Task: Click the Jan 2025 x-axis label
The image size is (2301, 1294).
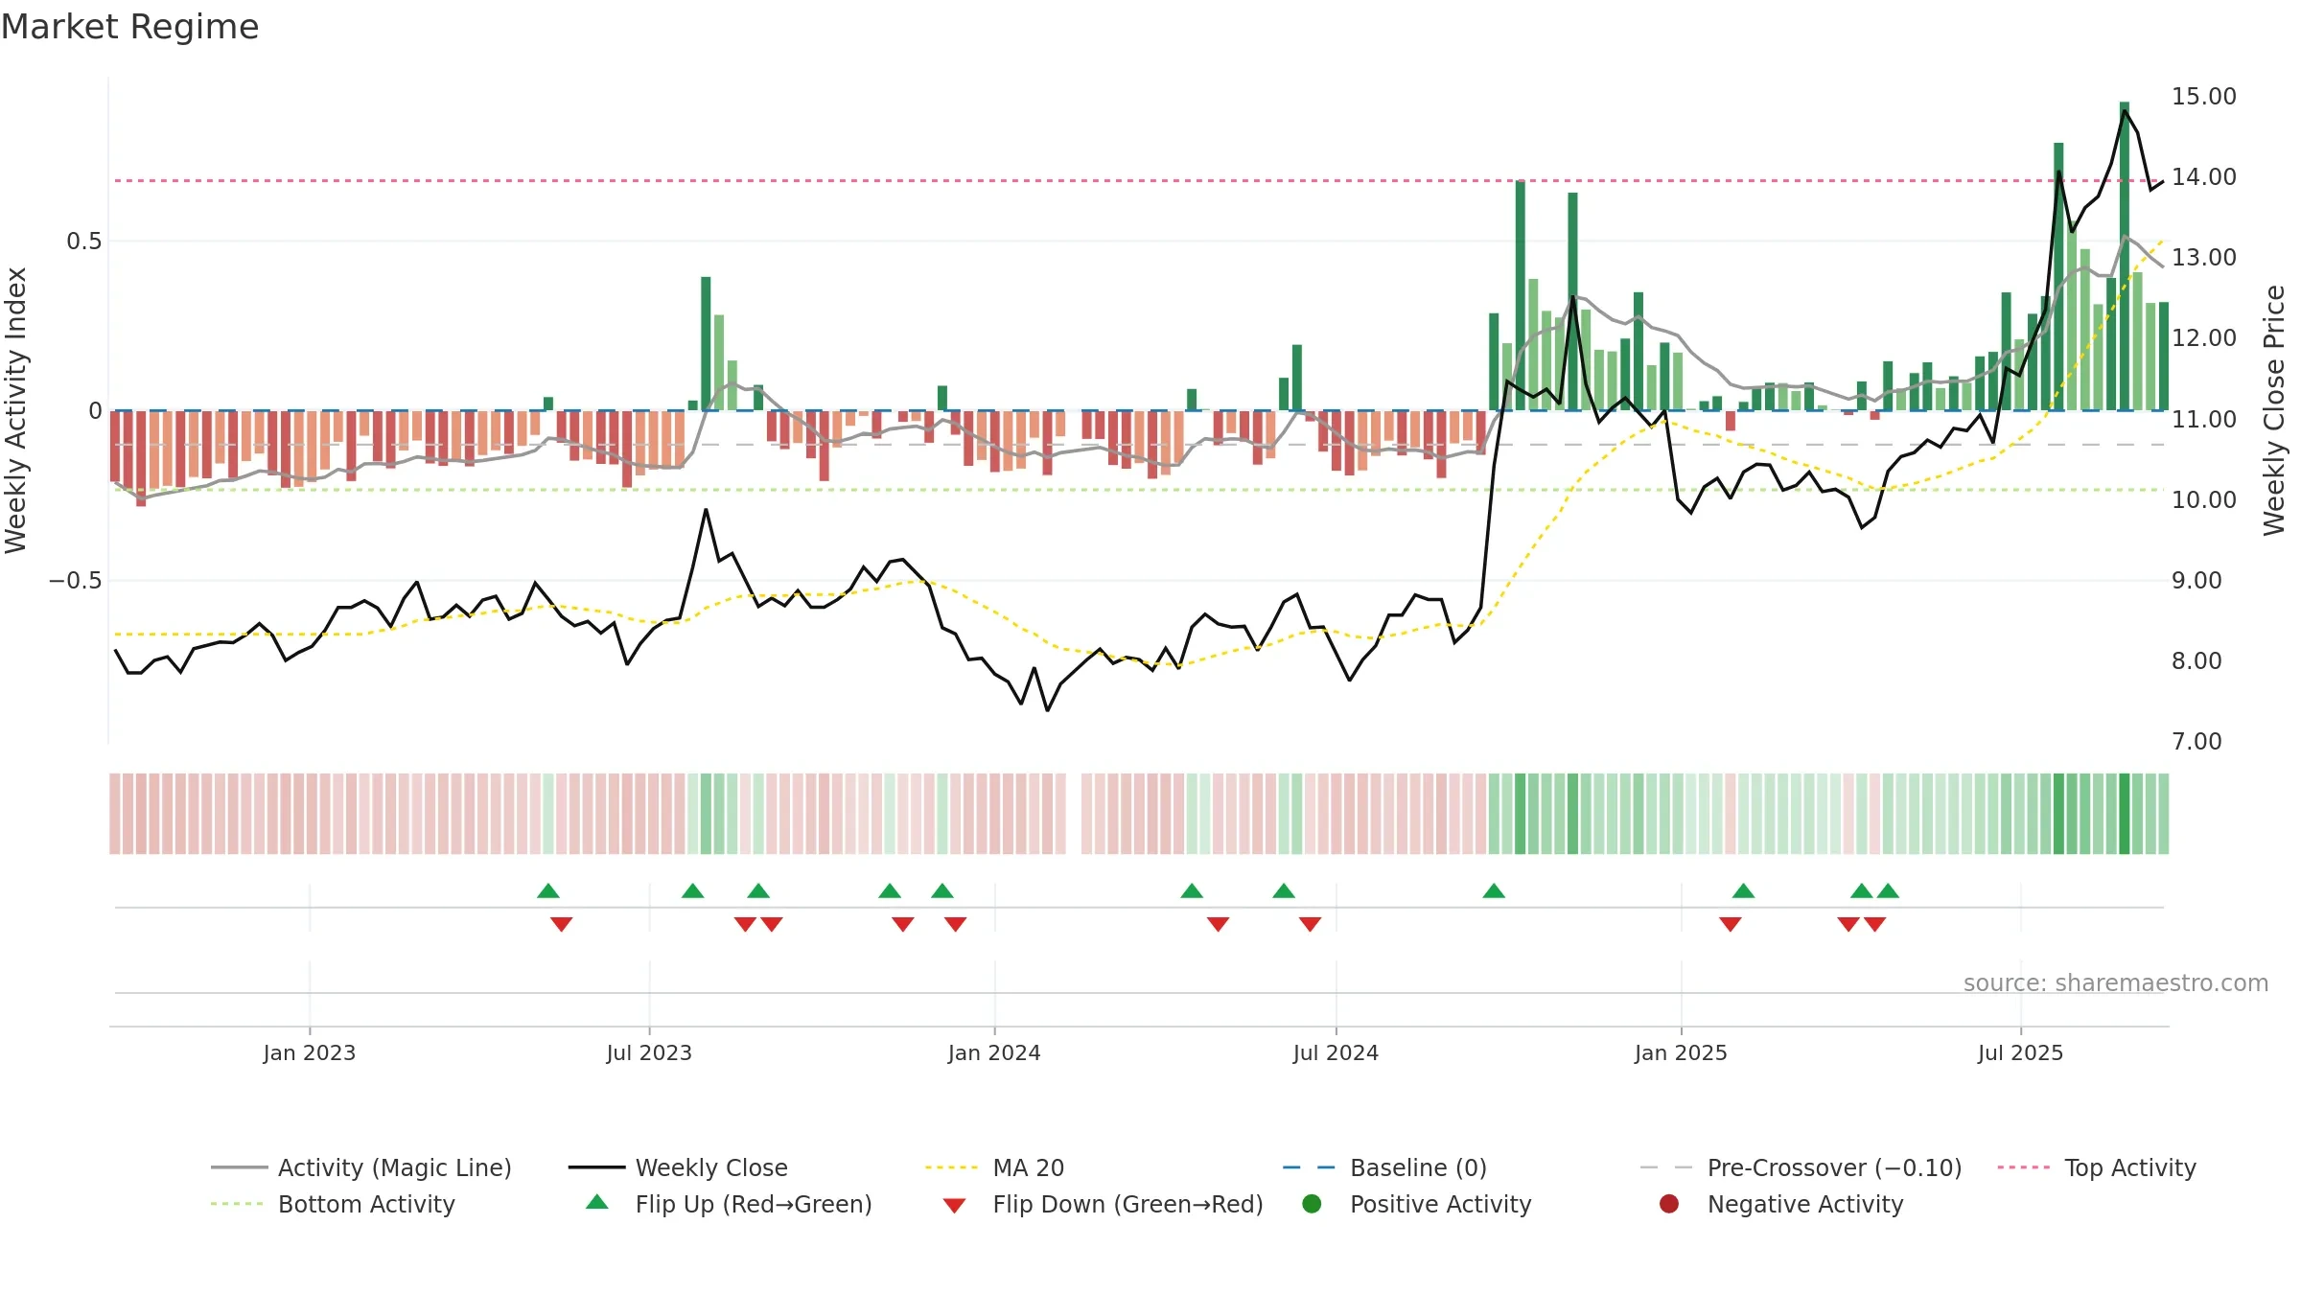Action: coord(1681,1052)
